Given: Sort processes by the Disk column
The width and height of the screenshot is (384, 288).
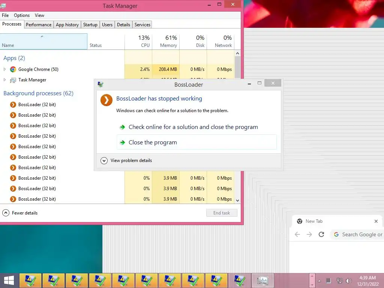Looking at the screenshot, I should click(x=193, y=41).
